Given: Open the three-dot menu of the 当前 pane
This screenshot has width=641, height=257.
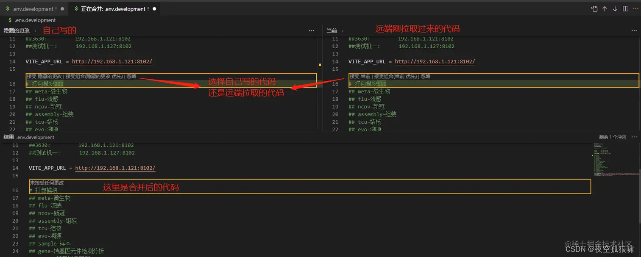Looking at the screenshot, I should (634, 30).
